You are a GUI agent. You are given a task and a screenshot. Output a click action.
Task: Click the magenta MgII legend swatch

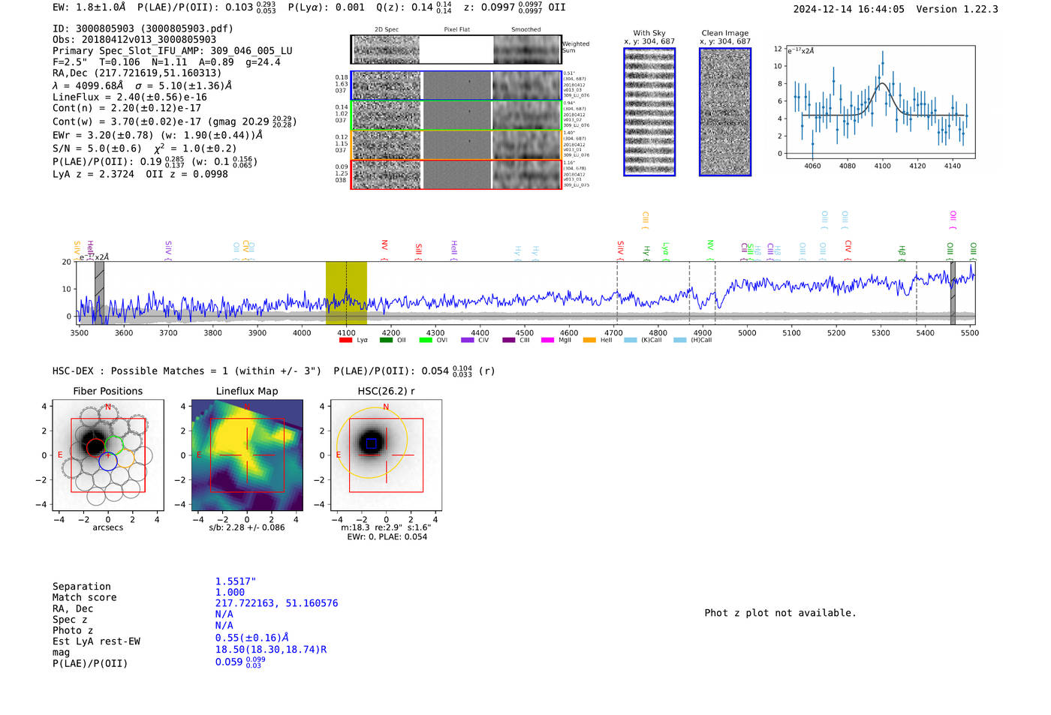(547, 340)
